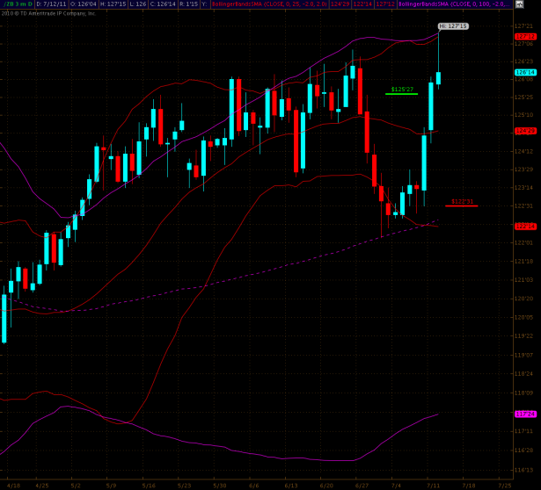Click the 'Hi: 127'15' high price bubble
Viewport: 541px width, 490px height.
tap(452, 26)
